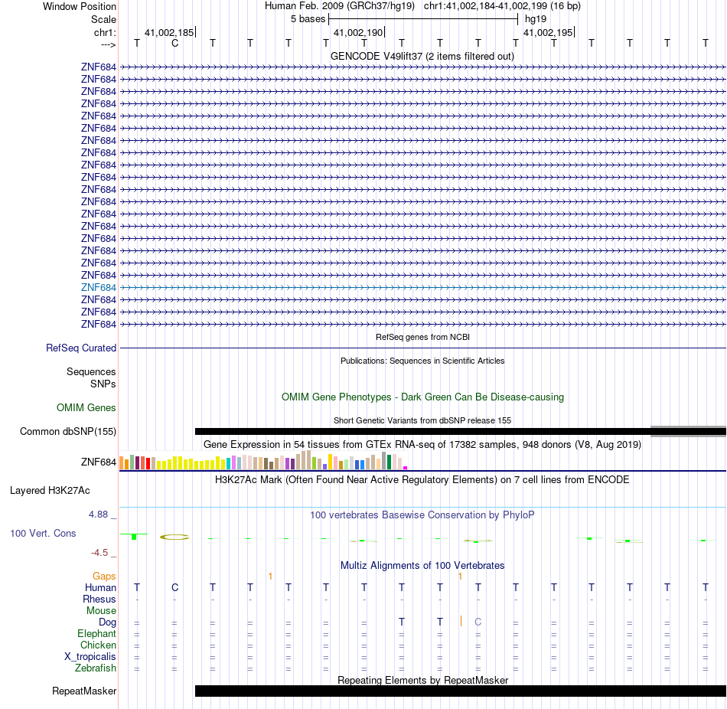Viewport: 727px width, 709px height.
Task: Click ZNF684 label beside GTEx bar chart
Action: pyautogui.click(x=98, y=462)
